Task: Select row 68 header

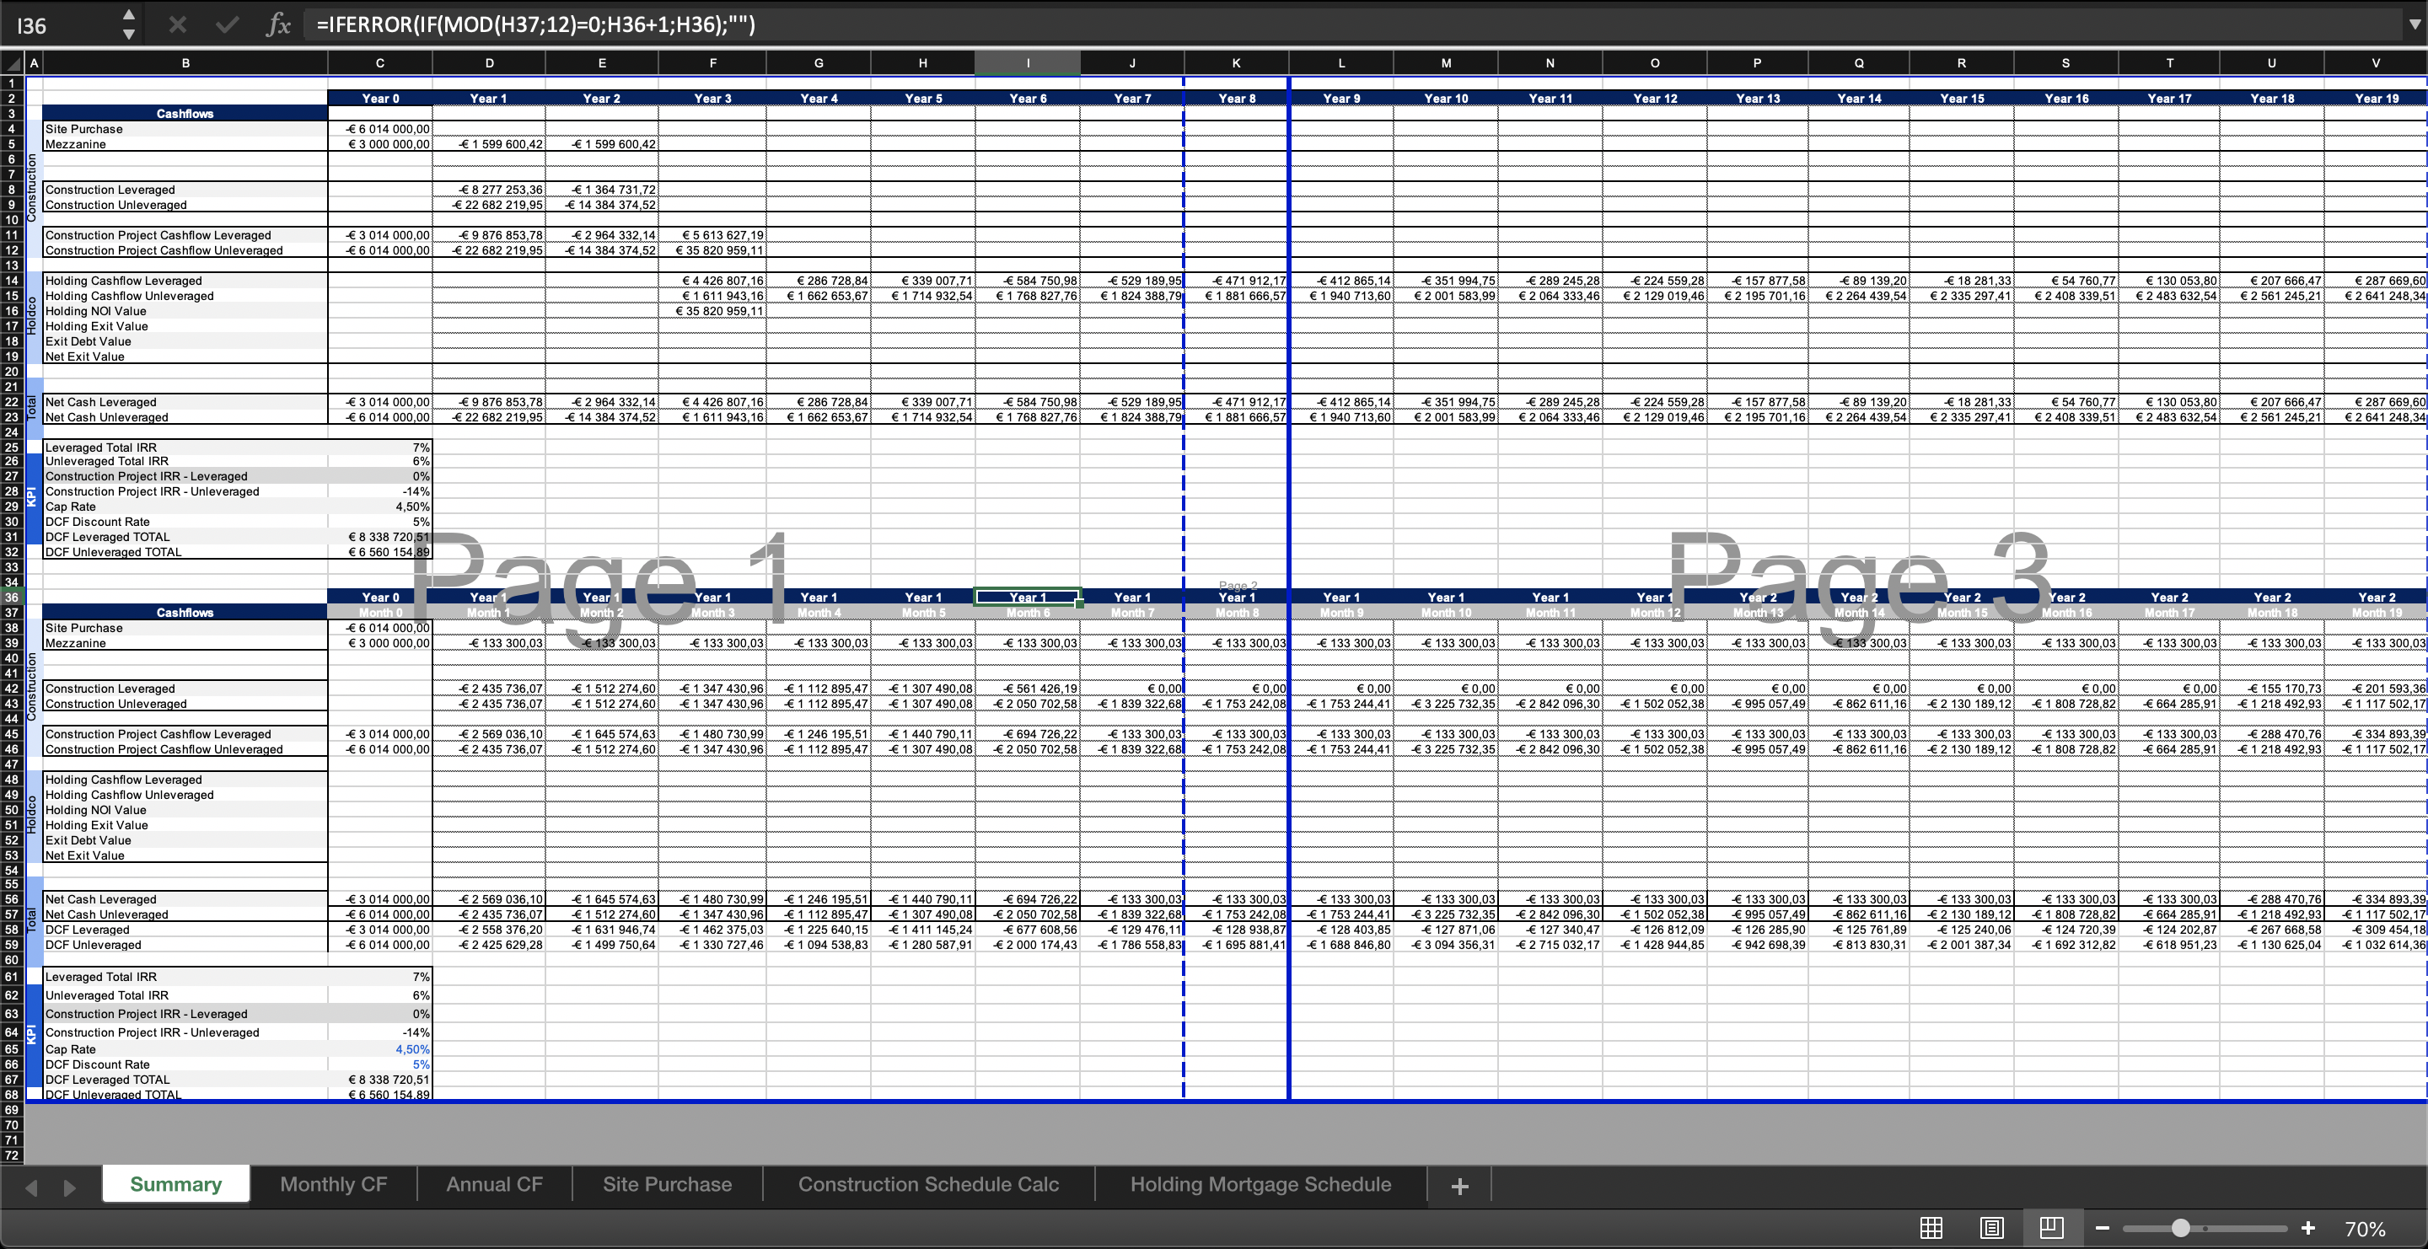Action: [13, 1095]
